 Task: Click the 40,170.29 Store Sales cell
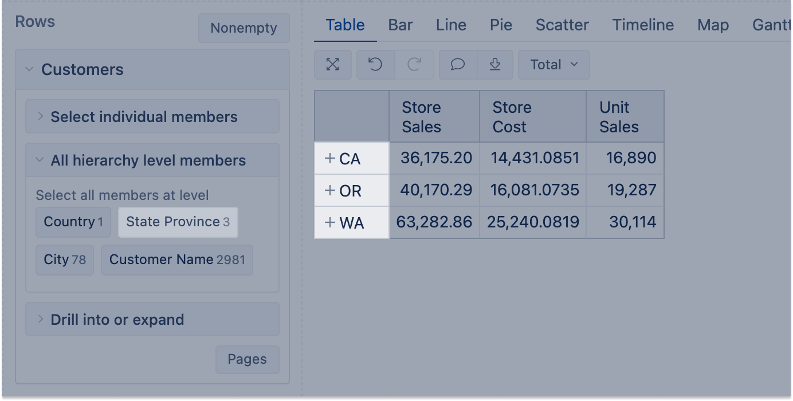(434, 191)
